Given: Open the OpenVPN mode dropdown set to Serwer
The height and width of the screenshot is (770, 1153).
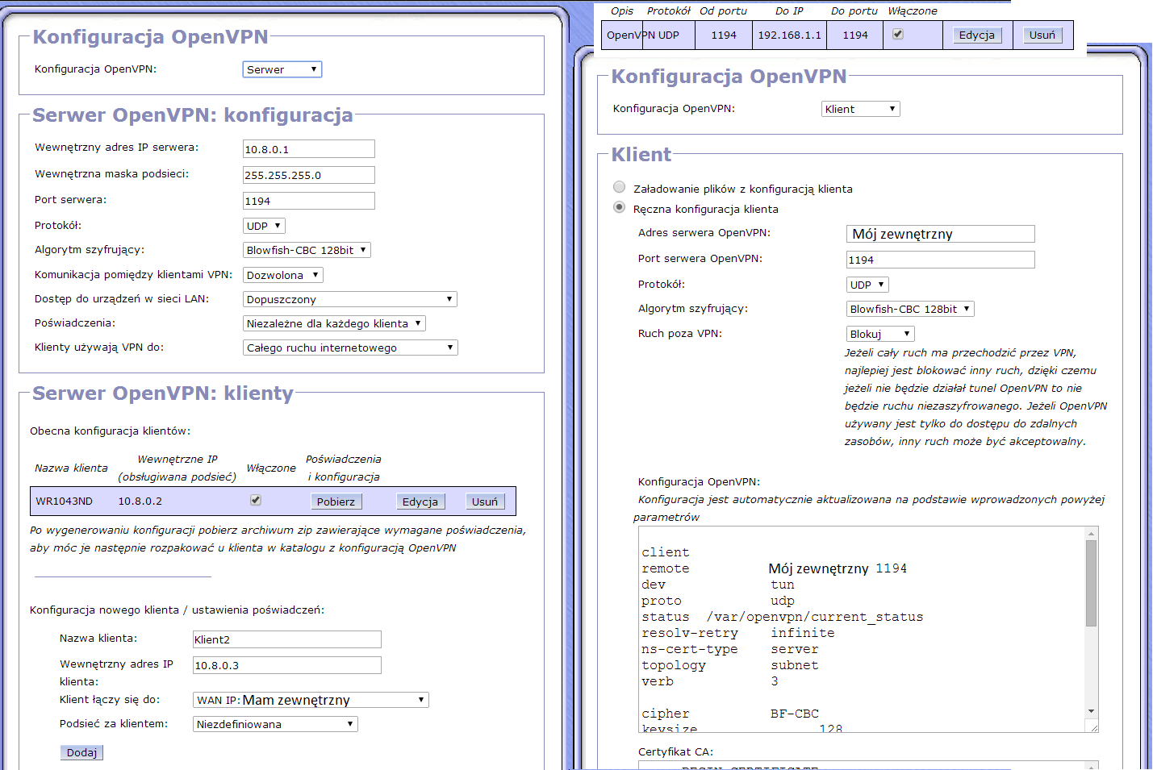Looking at the screenshot, I should [282, 69].
